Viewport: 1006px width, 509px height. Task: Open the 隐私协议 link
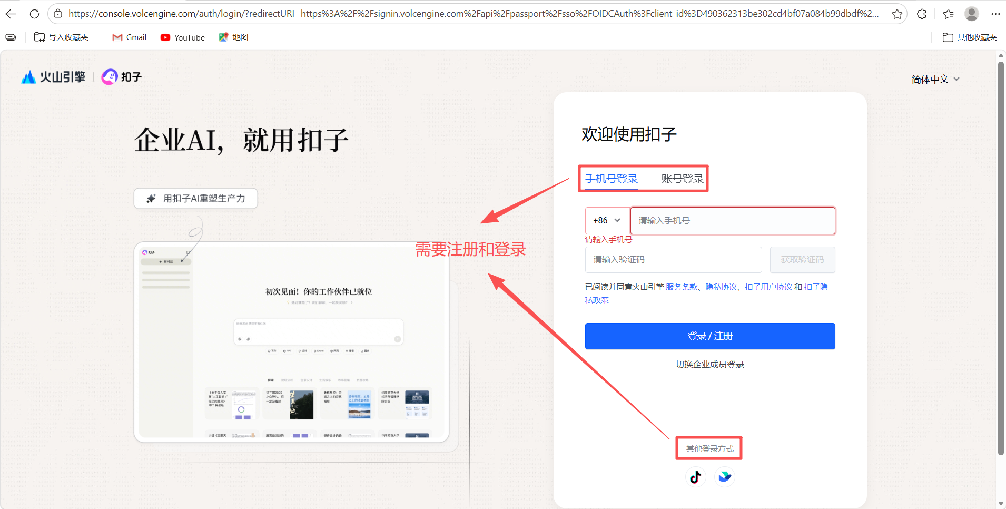tap(721, 287)
